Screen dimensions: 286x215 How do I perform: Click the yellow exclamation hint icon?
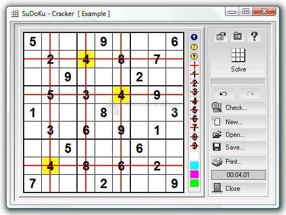click(194, 56)
